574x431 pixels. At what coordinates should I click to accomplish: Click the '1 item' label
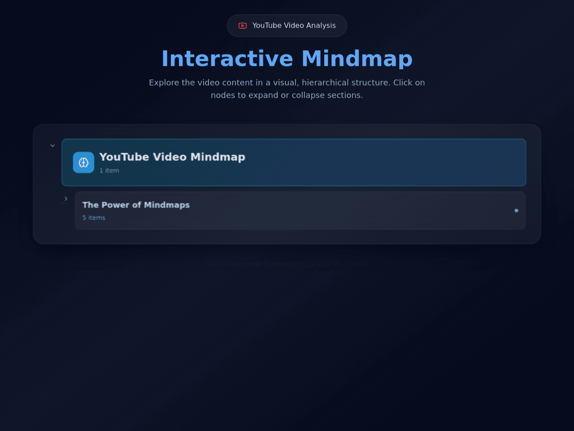(x=109, y=171)
